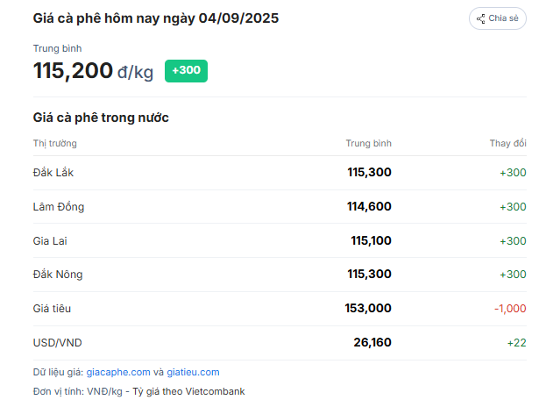The height and width of the screenshot is (407, 553).
Task: Click the 115,200 average price figure
Action: click(x=73, y=70)
